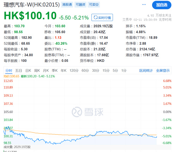Click the 最新:100.20 label above chart
Viewport: 176px width, 152px height.
click(x=38, y=76)
